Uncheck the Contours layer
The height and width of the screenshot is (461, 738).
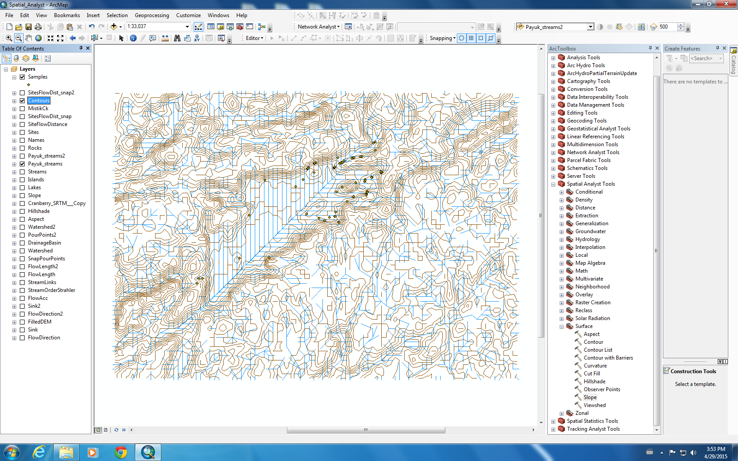click(22, 101)
